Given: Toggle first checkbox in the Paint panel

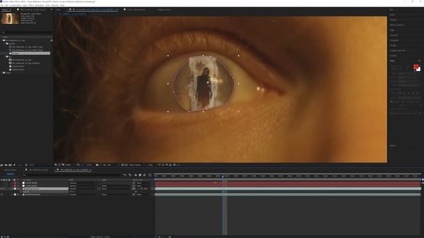Looking at the screenshot, I should [x=392, y=102].
